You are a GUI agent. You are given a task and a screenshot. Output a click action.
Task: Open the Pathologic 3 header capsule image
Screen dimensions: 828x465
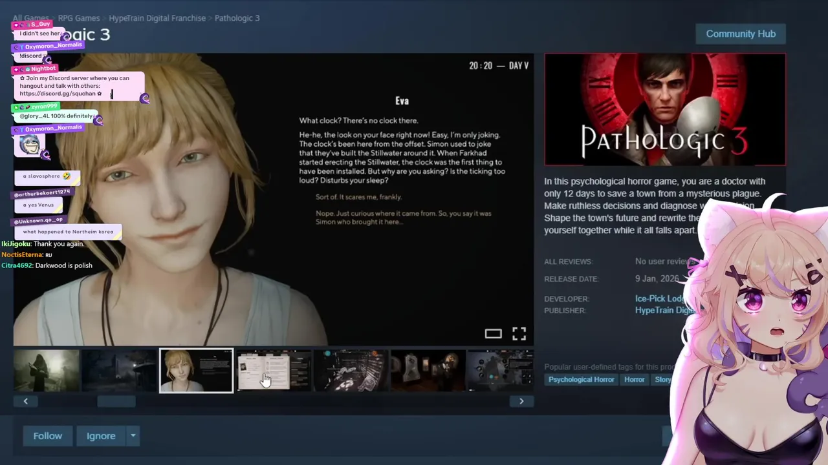(665, 110)
